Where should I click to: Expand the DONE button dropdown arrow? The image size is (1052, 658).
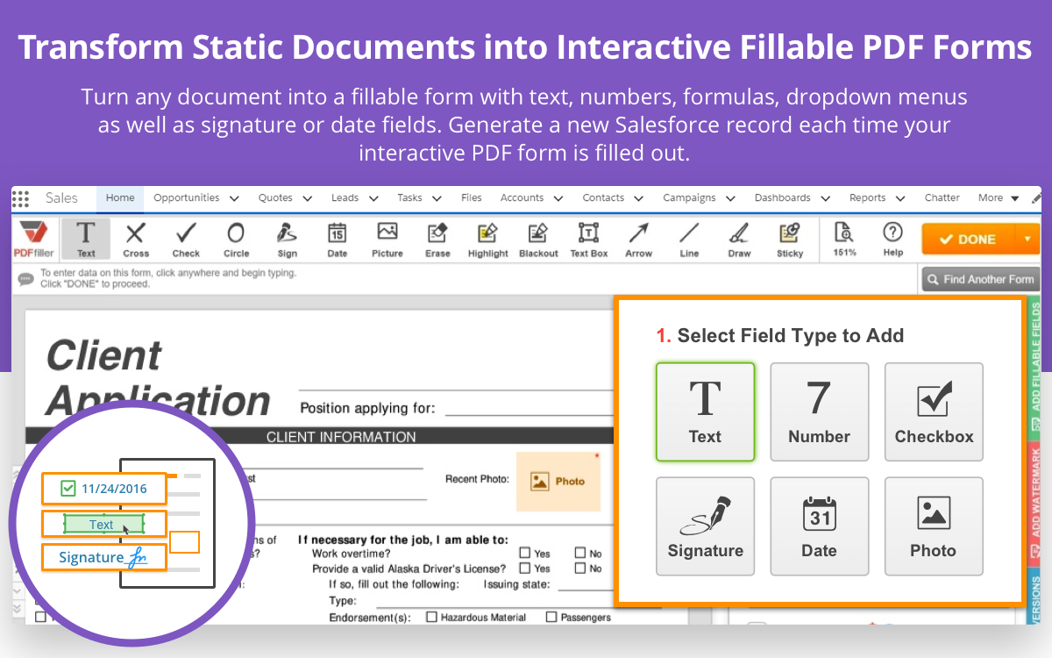tap(1027, 239)
